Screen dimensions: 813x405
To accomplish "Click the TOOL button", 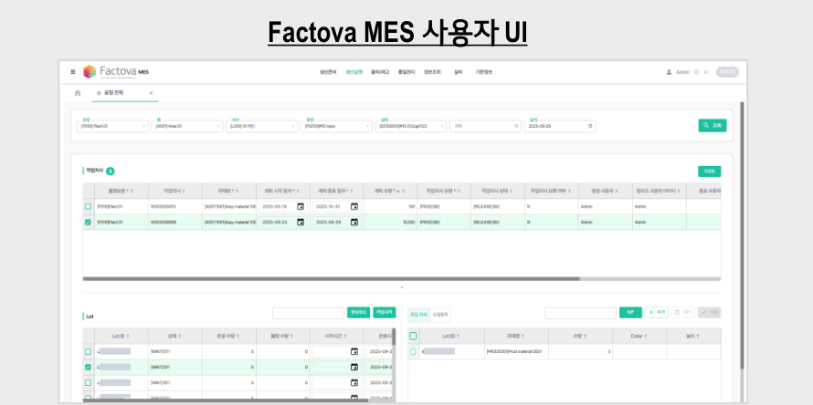I will tap(709, 171).
